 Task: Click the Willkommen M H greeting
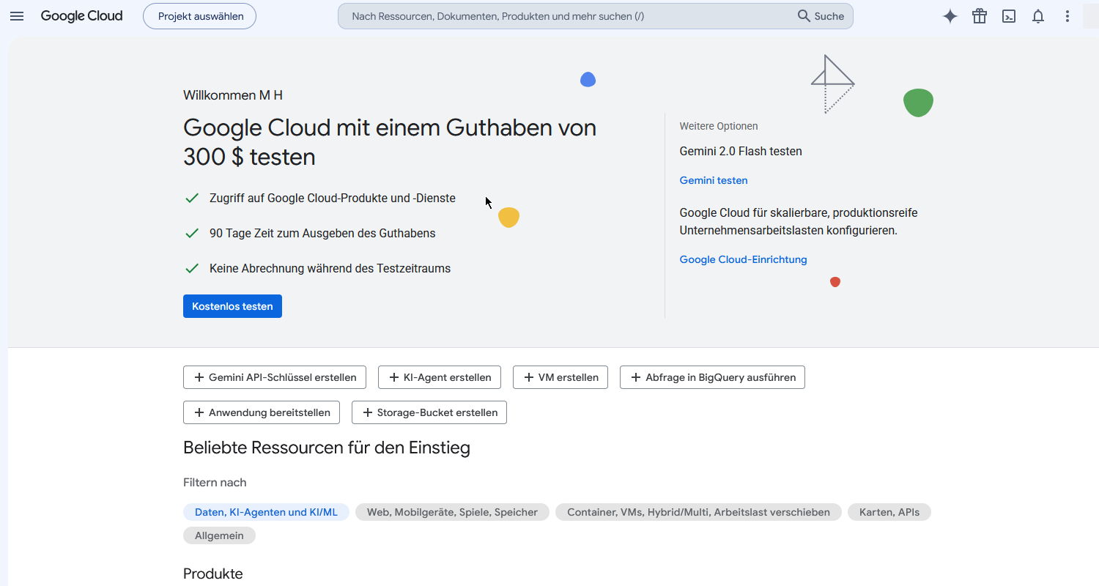[x=233, y=95]
